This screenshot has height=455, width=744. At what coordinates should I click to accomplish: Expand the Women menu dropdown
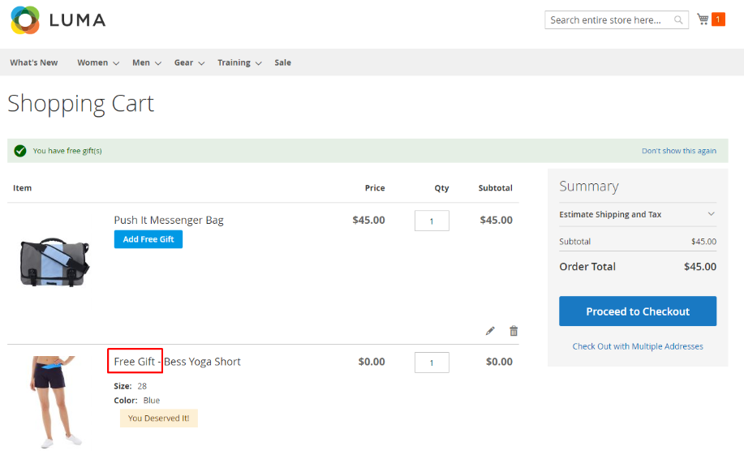(x=98, y=62)
